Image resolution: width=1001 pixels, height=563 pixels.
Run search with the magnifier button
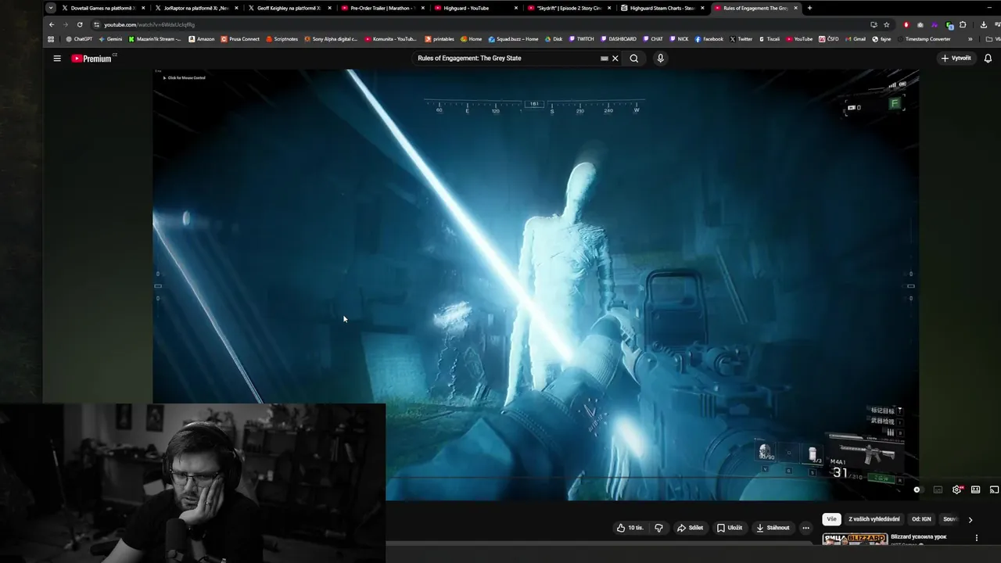(634, 58)
